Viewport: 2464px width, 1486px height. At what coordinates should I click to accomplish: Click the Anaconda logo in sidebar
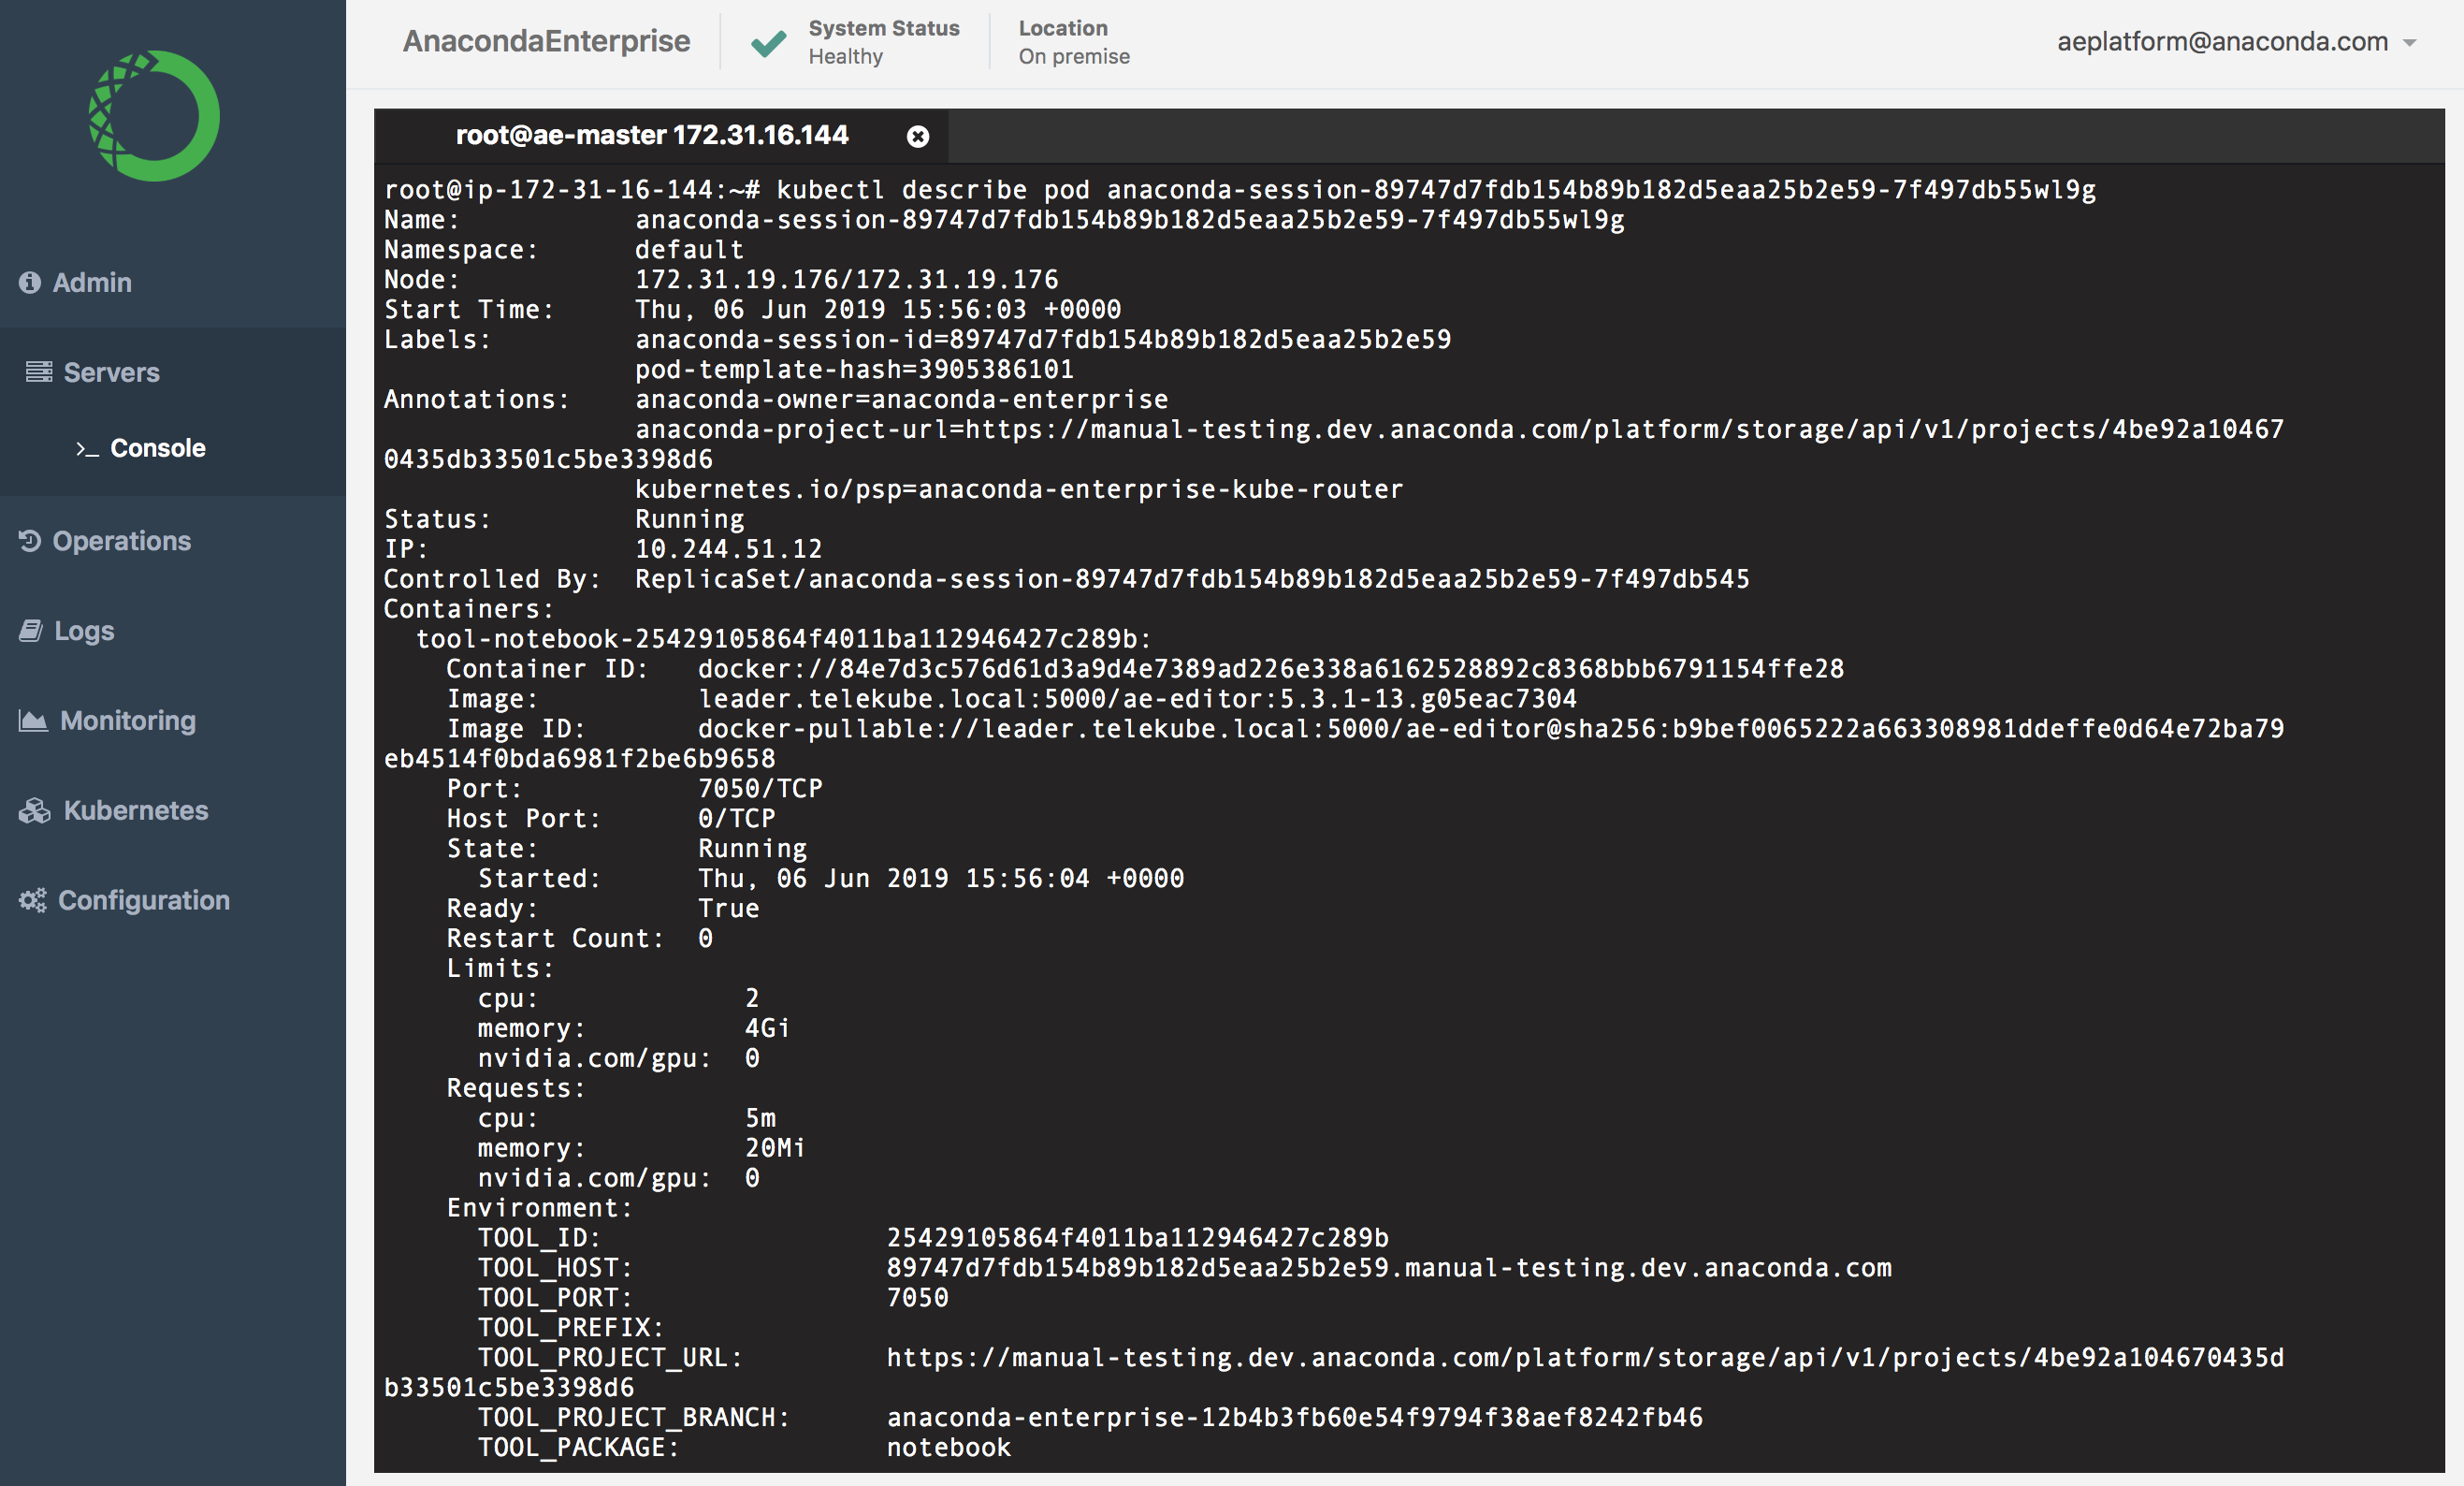pos(154,116)
